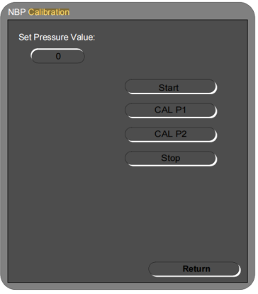This screenshot has height=294, width=258.
Task: Activate the pressure value stepper field
Action: 57,56
